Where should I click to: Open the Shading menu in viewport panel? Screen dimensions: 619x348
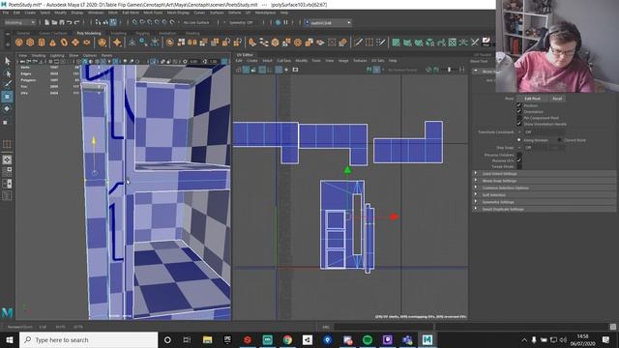pos(39,56)
